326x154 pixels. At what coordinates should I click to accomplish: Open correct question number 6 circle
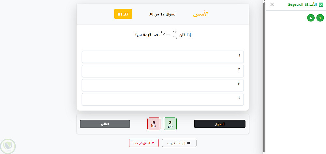pos(311,18)
